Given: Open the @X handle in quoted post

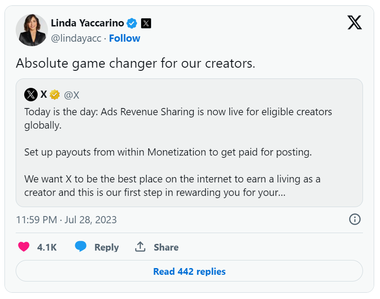Looking at the screenshot, I should [x=72, y=95].
